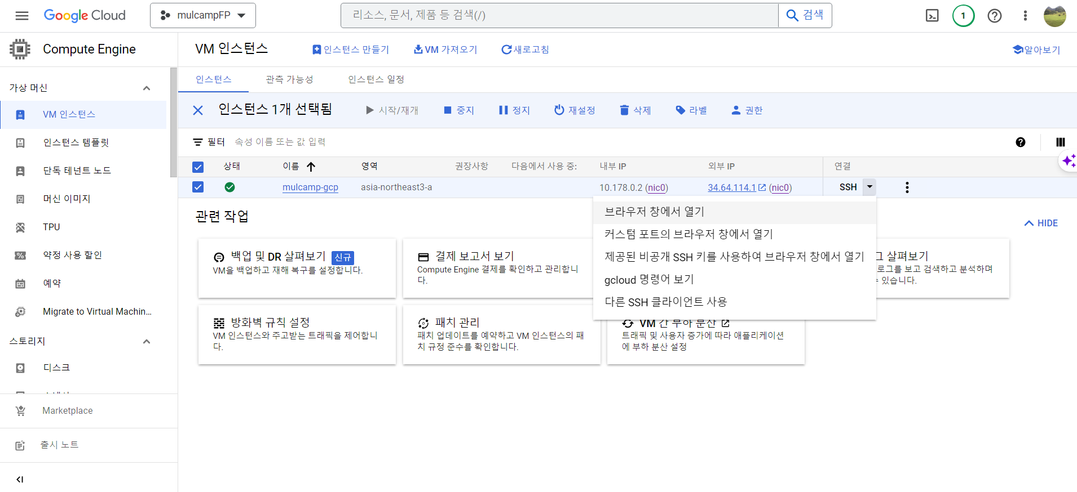Image resolution: width=1077 pixels, height=492 pixels.
Task: Open 인스턴스 템플릿 in sidebar
Action: tap(83, 142)
